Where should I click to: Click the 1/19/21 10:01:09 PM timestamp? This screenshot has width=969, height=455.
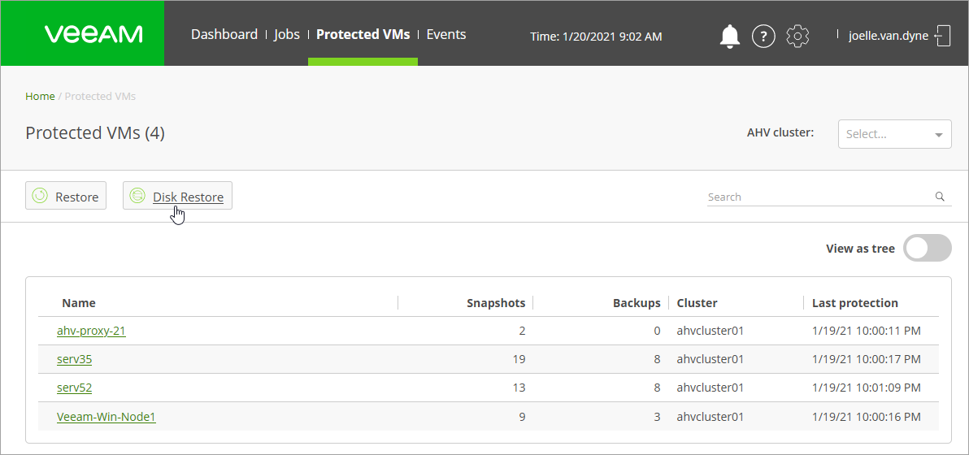click(867, 388)
